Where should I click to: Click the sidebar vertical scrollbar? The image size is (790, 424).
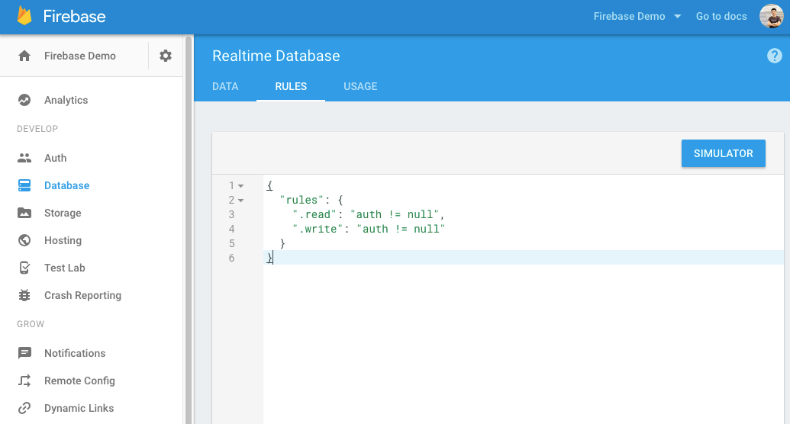[x=189, y=230]
